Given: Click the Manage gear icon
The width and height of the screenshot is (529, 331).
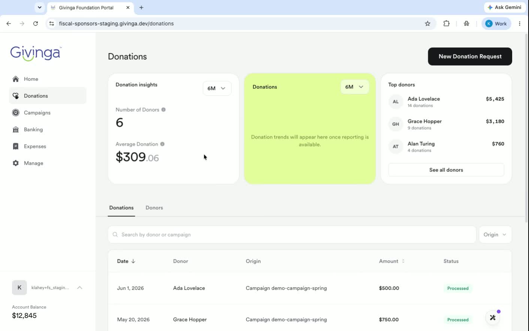Looking at the screenshot, I should (16, 163).
